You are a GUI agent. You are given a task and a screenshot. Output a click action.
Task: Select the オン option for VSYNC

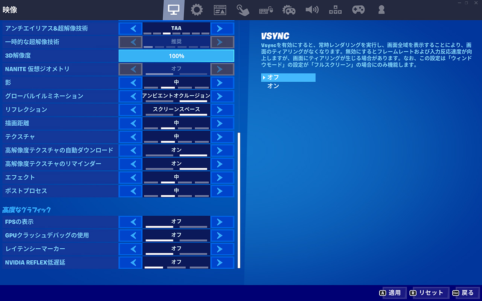tap(273, 86)
